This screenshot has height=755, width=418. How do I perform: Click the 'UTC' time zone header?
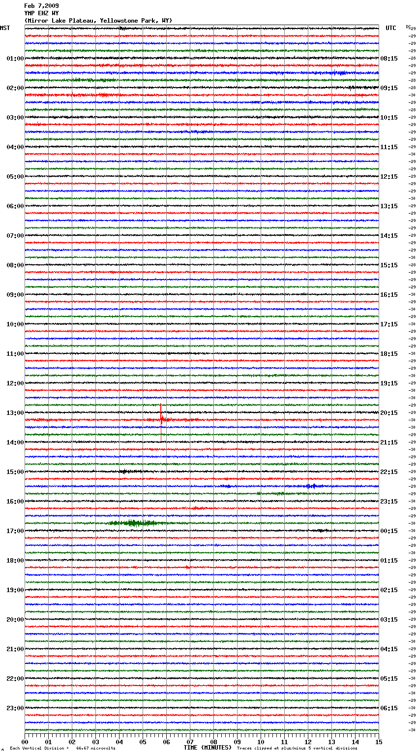(x=390, y=28)
